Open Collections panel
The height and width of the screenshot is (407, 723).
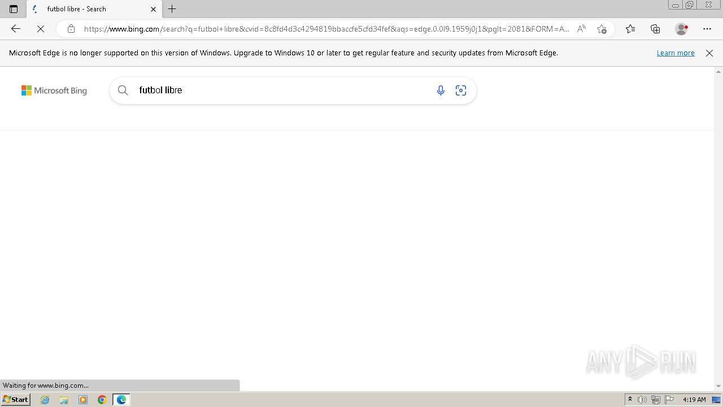tap(655, 29)
